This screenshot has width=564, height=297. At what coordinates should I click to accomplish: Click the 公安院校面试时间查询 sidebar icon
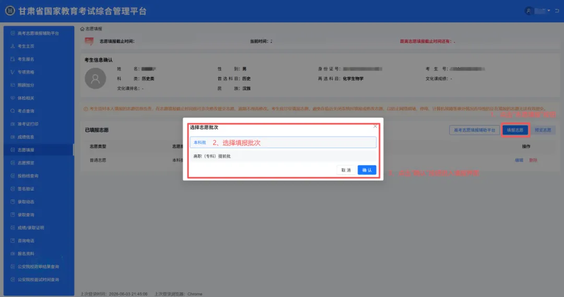pos(13,279)
